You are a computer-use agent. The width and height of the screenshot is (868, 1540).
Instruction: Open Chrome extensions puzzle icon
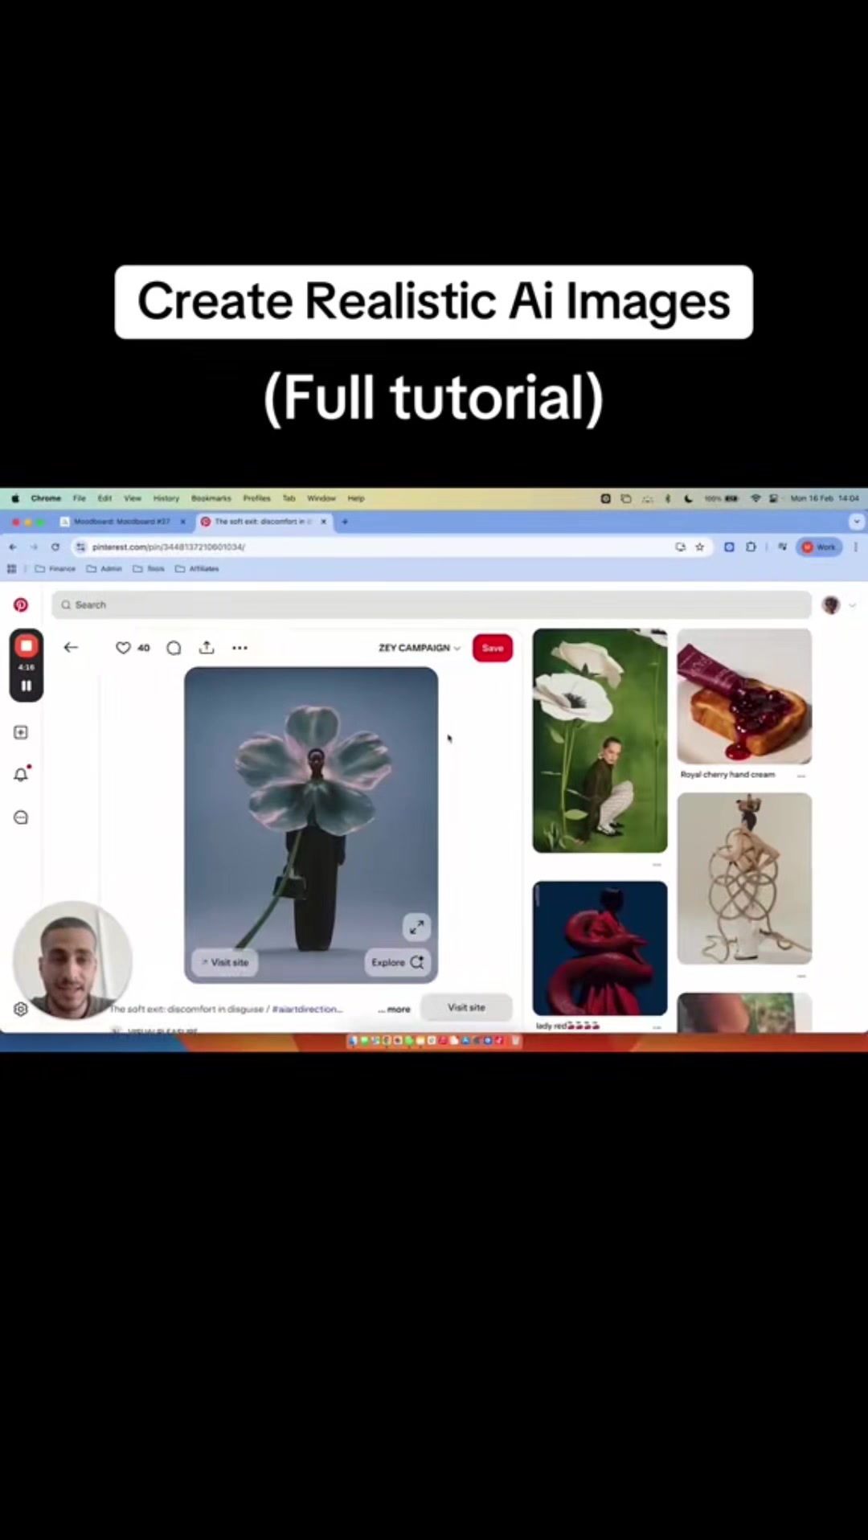click(751, 547)
